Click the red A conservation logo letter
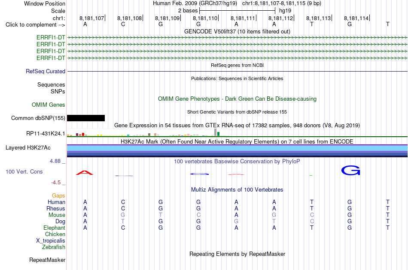Image resolution: width=408 pixels, height=270 pixels. coord(85,173)
